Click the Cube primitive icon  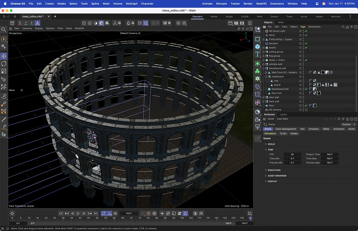[258, 47]
